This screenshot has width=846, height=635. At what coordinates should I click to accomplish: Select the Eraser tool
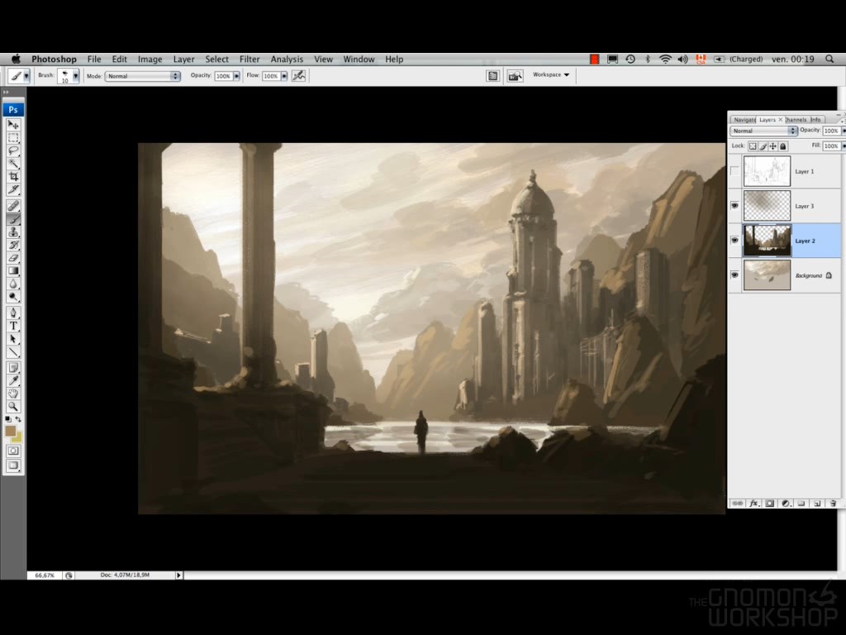[x=13, y=258]
